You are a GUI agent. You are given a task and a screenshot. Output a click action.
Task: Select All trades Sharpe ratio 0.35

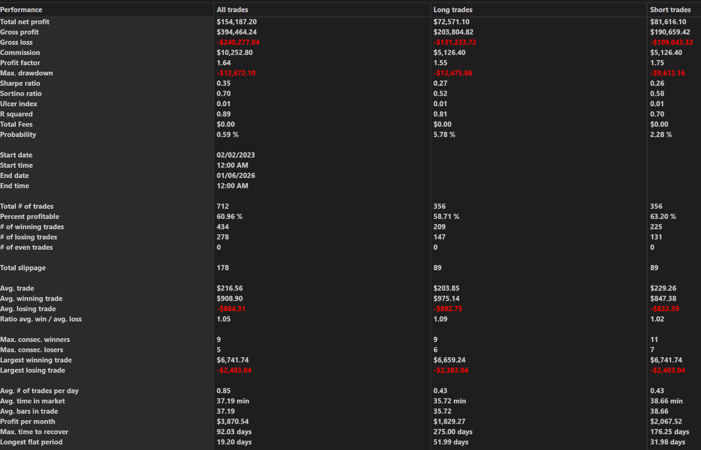[x=223, y=83]
